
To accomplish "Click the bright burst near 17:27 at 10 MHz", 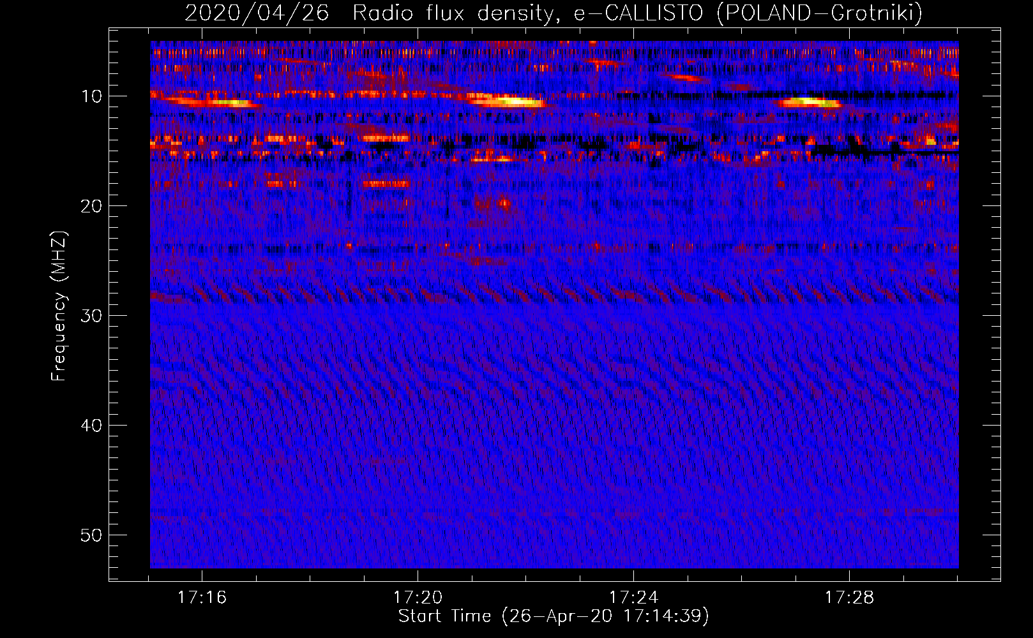I will [810, 102].
